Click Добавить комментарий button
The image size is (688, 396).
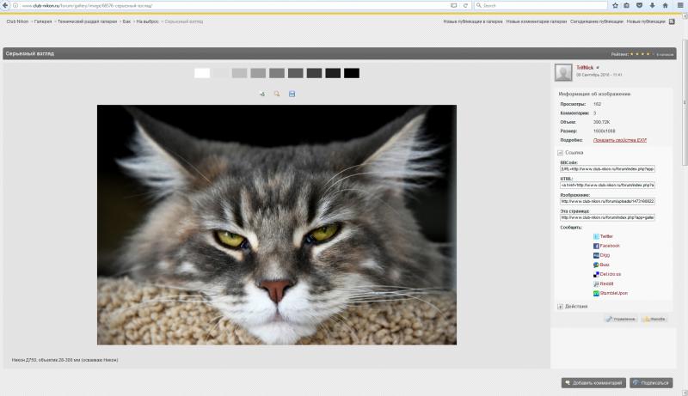[x=593, y=383]
